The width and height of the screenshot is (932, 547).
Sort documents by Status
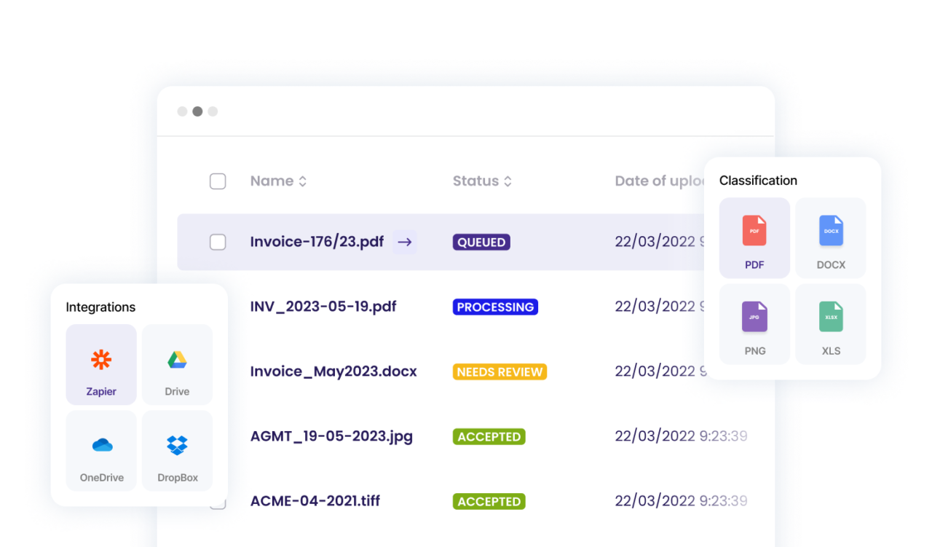(482, 181)
